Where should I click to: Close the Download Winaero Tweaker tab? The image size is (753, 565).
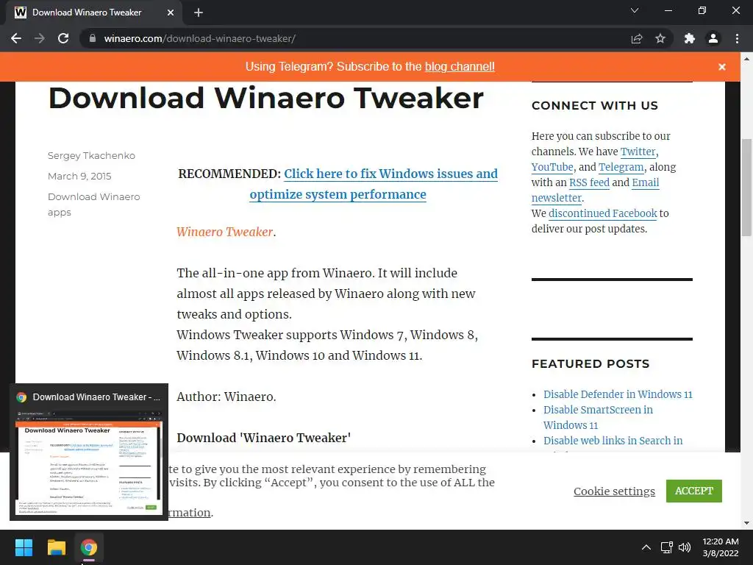coord(171,13)
